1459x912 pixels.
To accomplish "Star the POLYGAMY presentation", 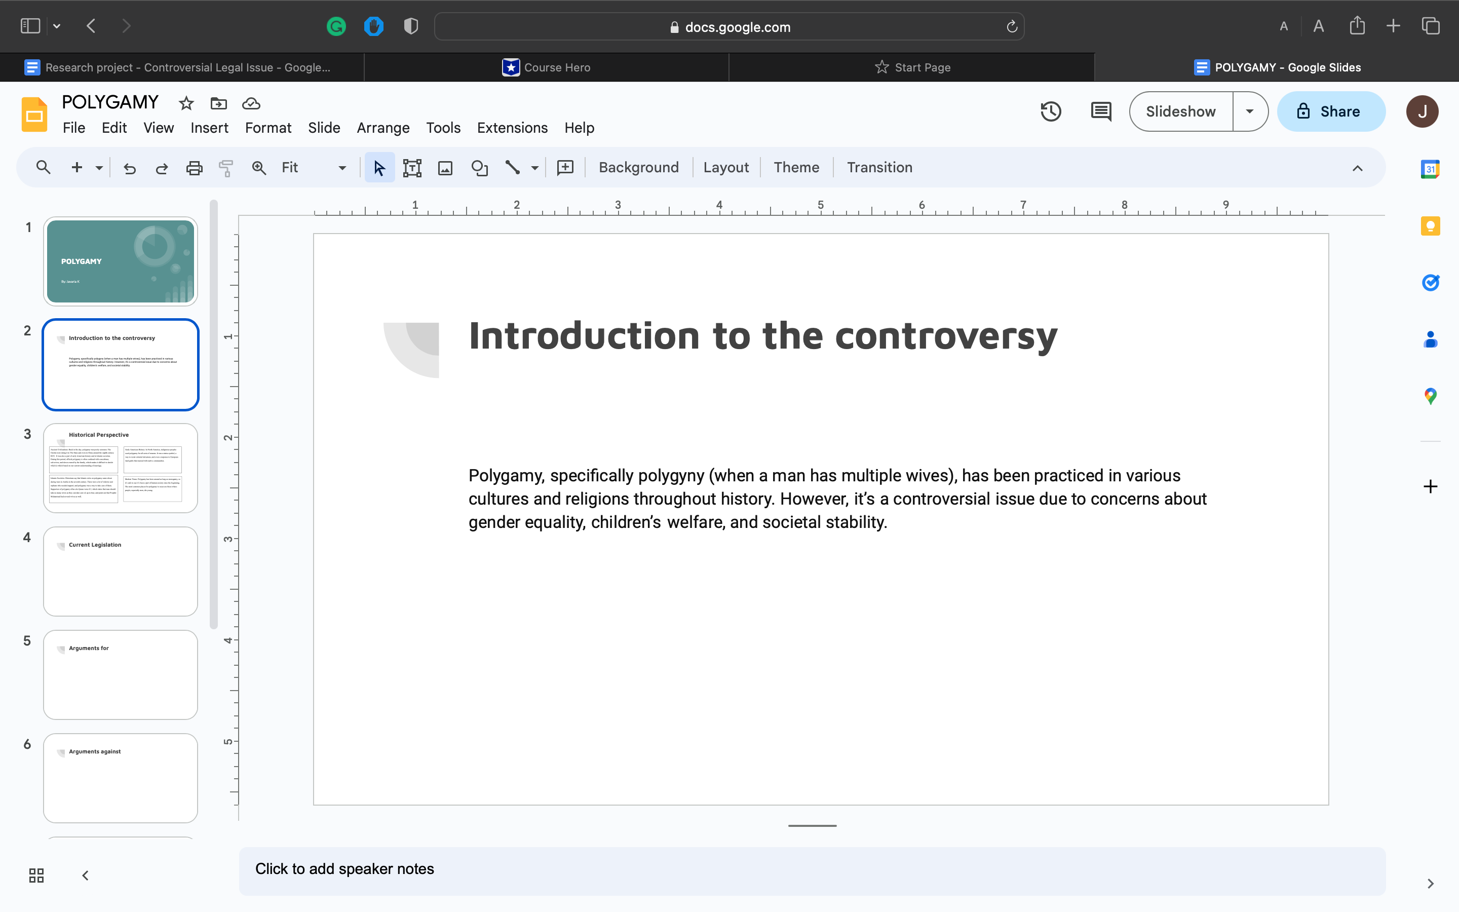I will pos(186,104).
